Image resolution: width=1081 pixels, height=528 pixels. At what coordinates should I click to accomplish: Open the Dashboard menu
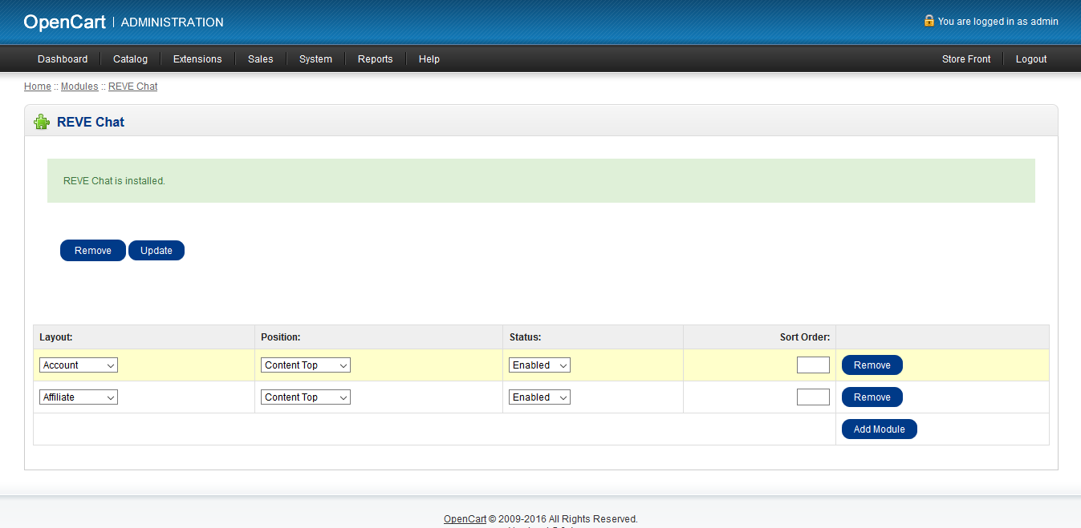[63, 58]
